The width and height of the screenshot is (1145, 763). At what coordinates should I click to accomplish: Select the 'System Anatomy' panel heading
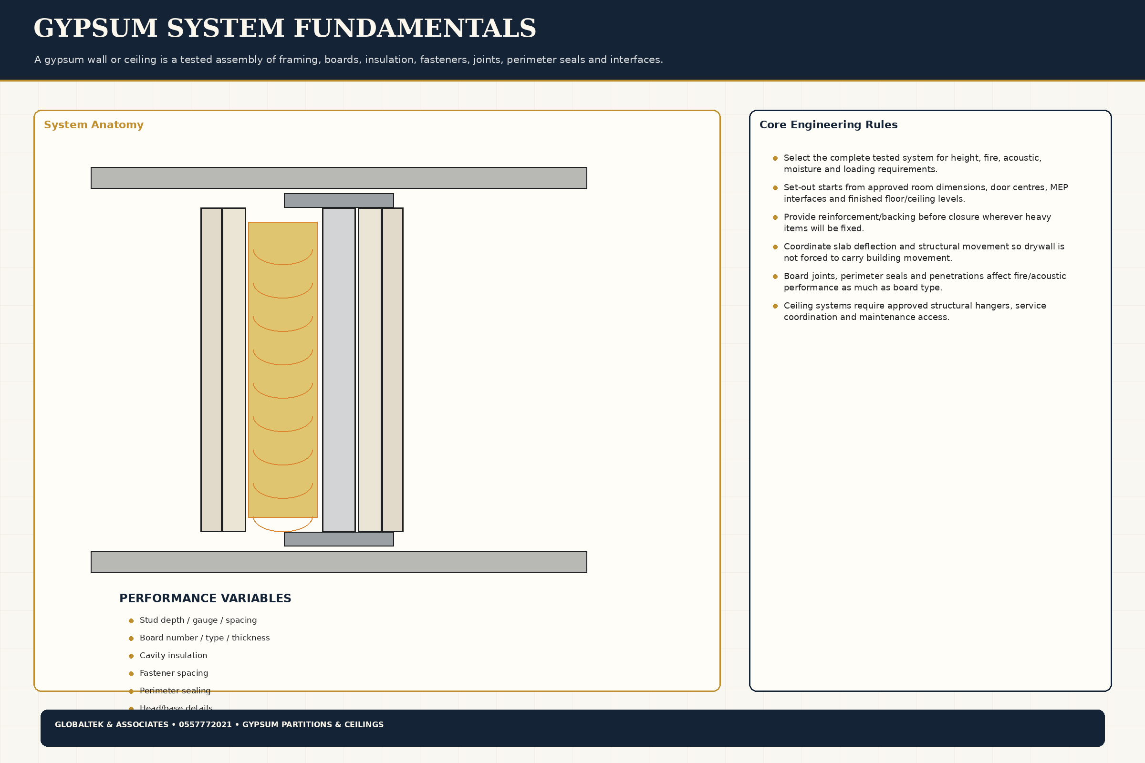[x=94, y=124]
